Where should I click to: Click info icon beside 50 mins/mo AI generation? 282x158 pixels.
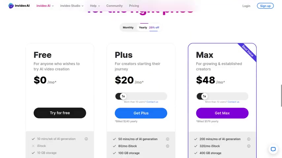[x=167, y=139]
